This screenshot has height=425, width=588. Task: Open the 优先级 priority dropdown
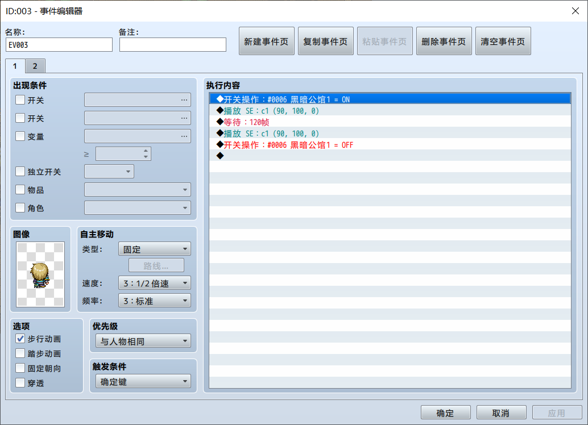pyautogui.click(x=143, y=341)
